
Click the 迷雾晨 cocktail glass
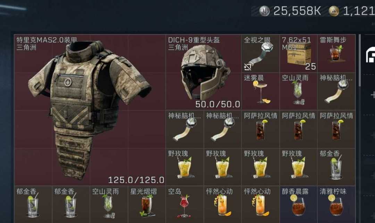[x=260, y=91]
